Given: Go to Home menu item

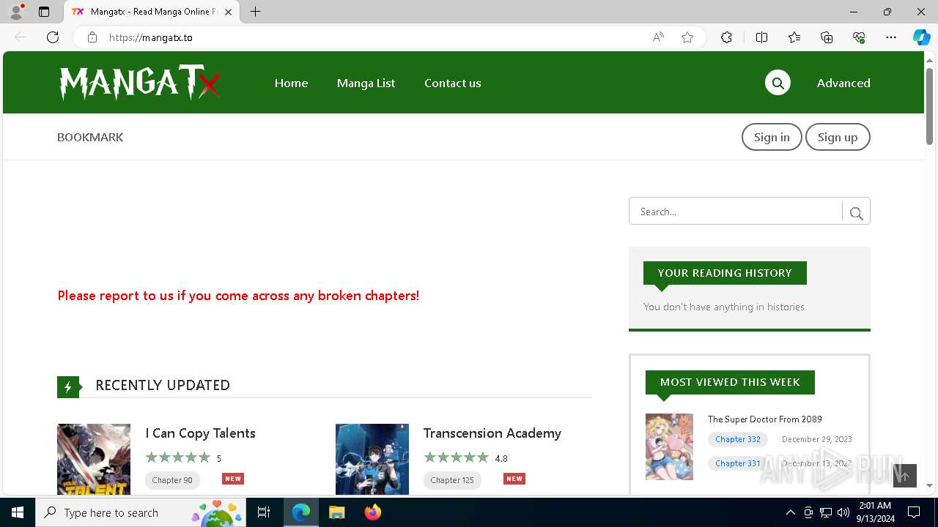Looking at the screenshot, I should coord(291,83).
